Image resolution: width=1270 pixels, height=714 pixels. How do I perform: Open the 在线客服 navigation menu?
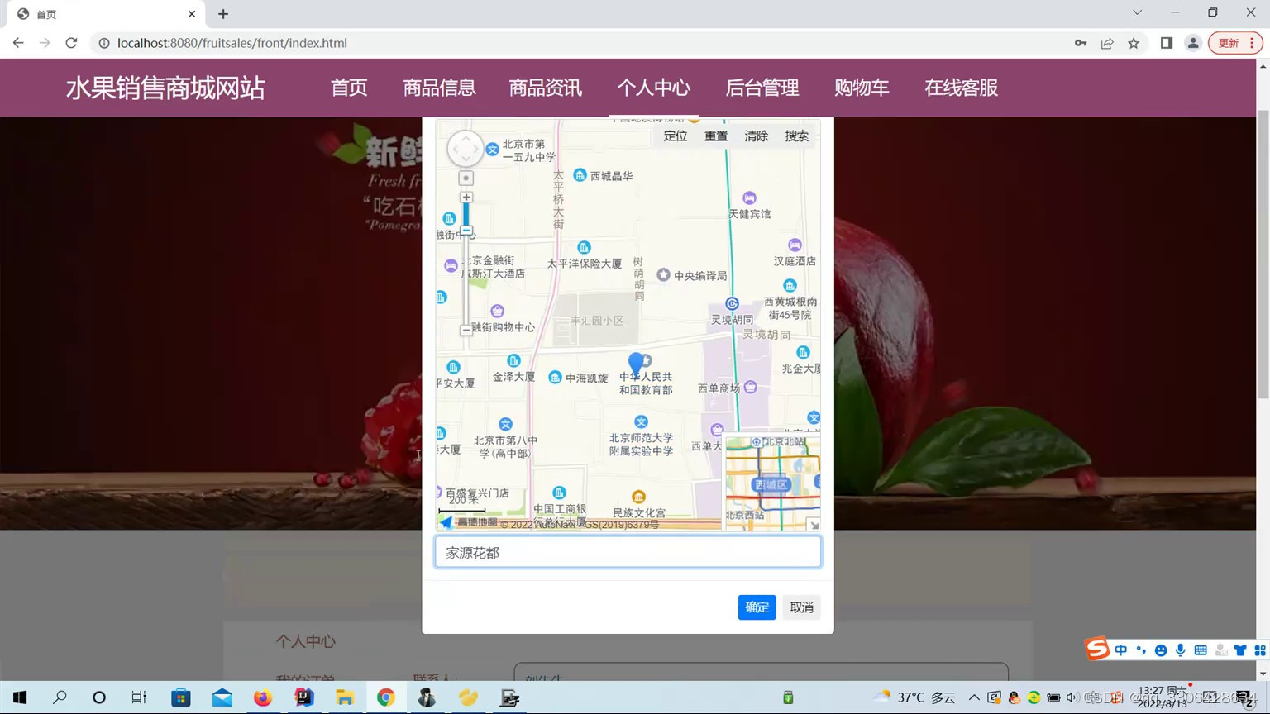(961, 88)
